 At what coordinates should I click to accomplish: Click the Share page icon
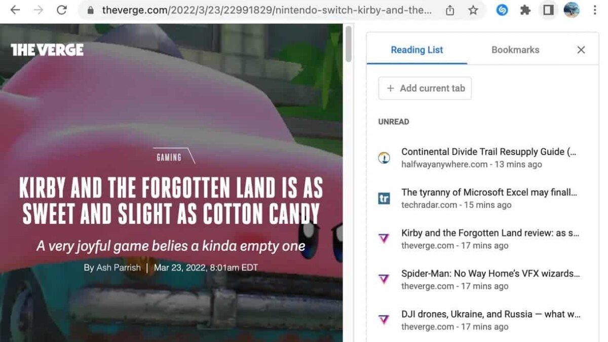(449, 10)
